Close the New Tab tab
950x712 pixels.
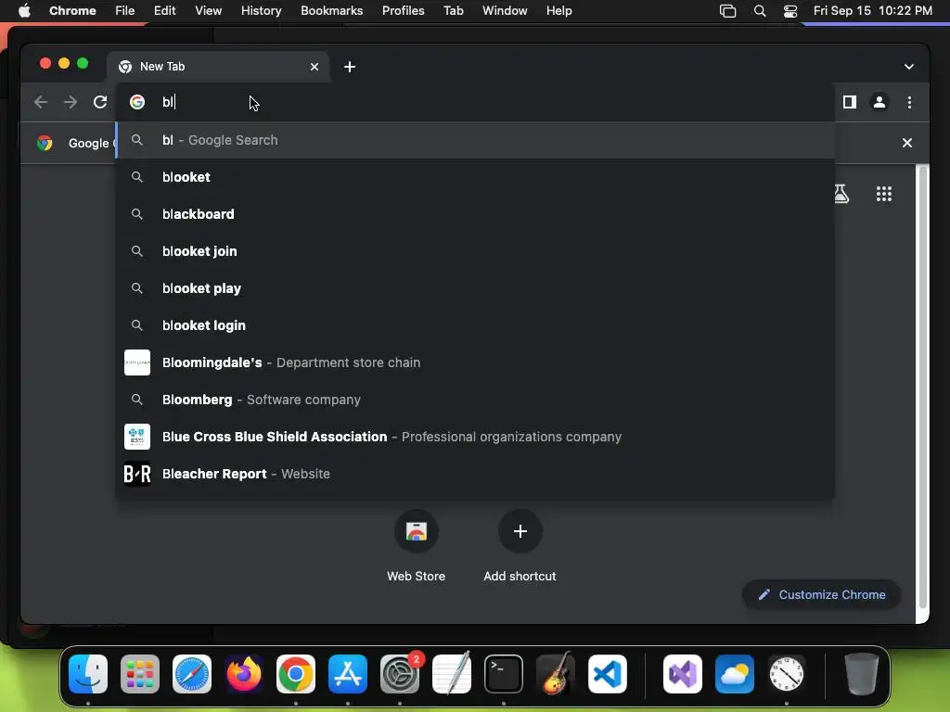tap(315, 67)
